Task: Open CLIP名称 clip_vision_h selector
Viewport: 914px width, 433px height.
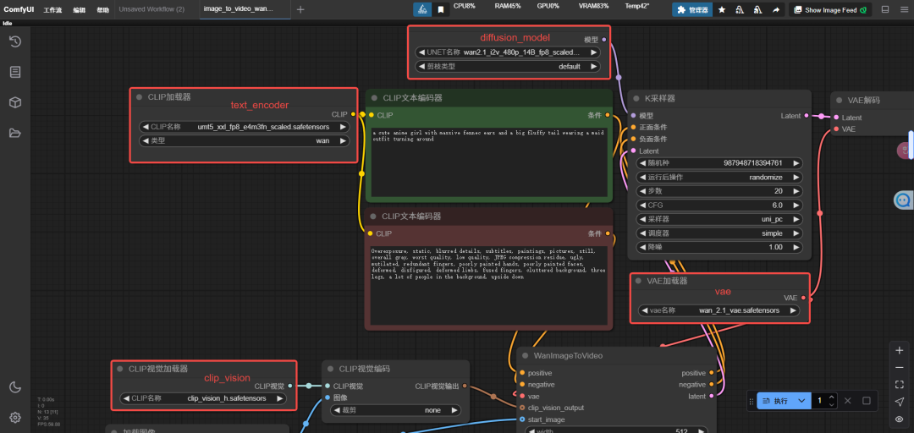Action: (203, 398)
